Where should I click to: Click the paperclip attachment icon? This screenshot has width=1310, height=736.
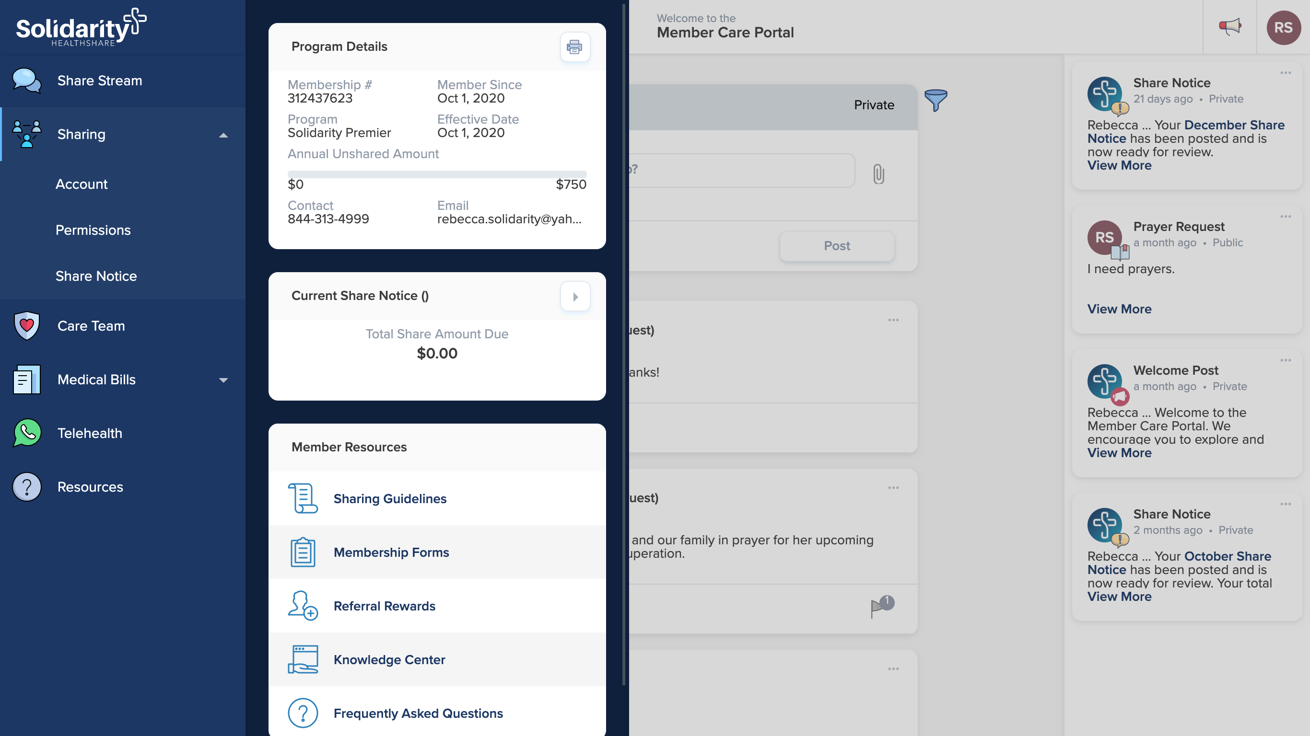pos(878,174)
